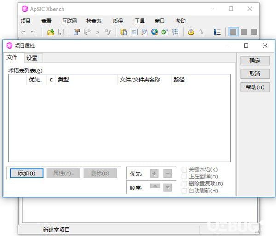
Task: Click the forward arrow in Xbench toolbar
Action: (x=33, y=32)
